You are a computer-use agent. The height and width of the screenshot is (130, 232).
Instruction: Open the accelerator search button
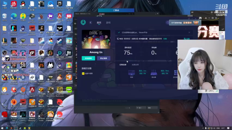168,23
